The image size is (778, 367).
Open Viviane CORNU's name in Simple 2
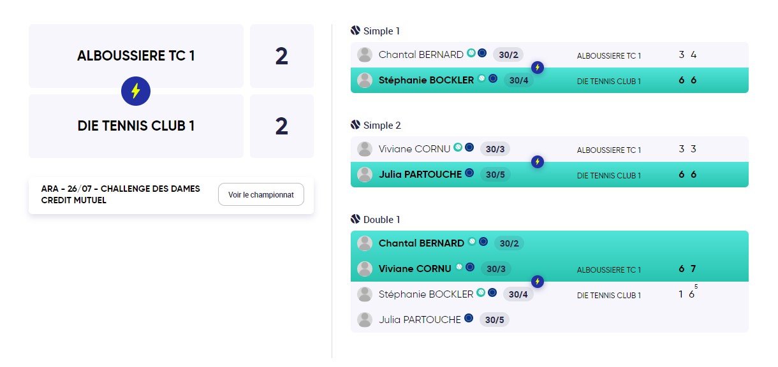pyautogui.click(x=415, y=148)
